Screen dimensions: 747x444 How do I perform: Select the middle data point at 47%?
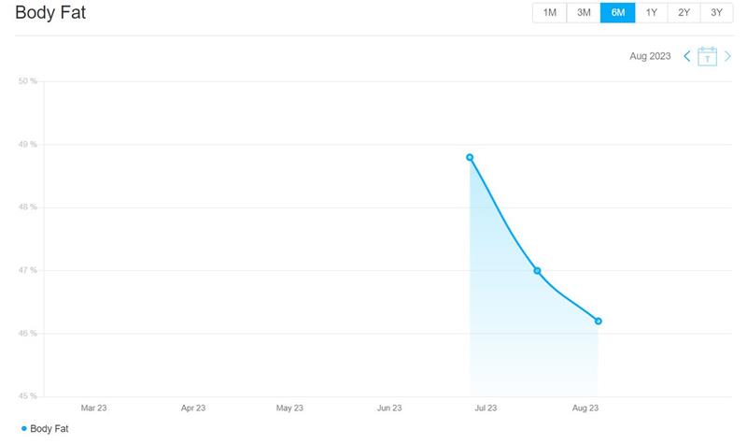pyautogui.click(x=537, y=270)
